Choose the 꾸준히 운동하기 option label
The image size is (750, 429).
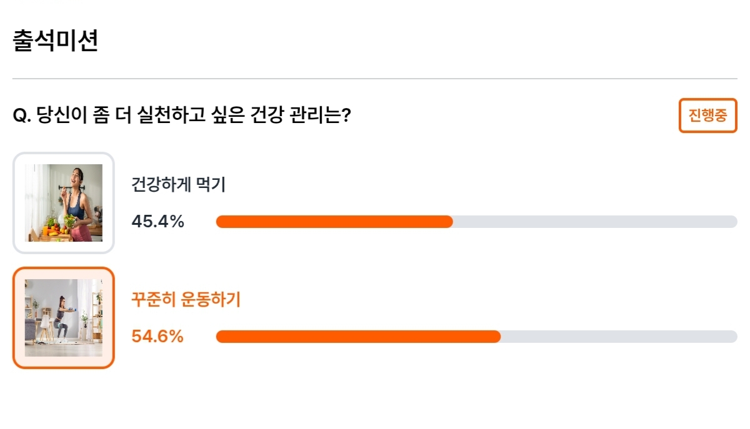(x=186, y=300)
